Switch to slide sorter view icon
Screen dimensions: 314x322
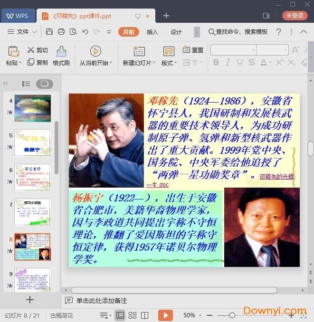click(x=132, y=315)
